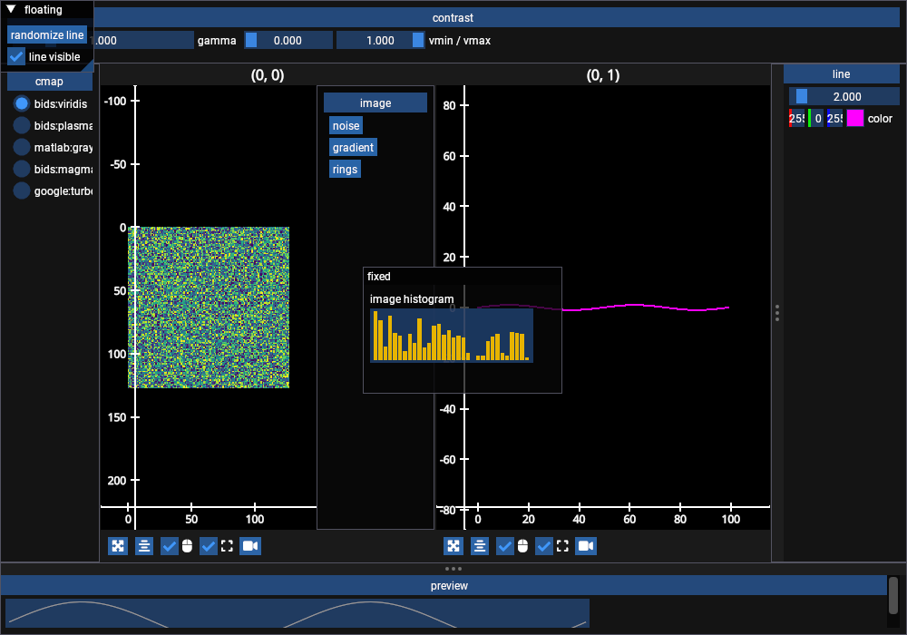
Task: Click the green channel value field
Action: tap(815, 118)
